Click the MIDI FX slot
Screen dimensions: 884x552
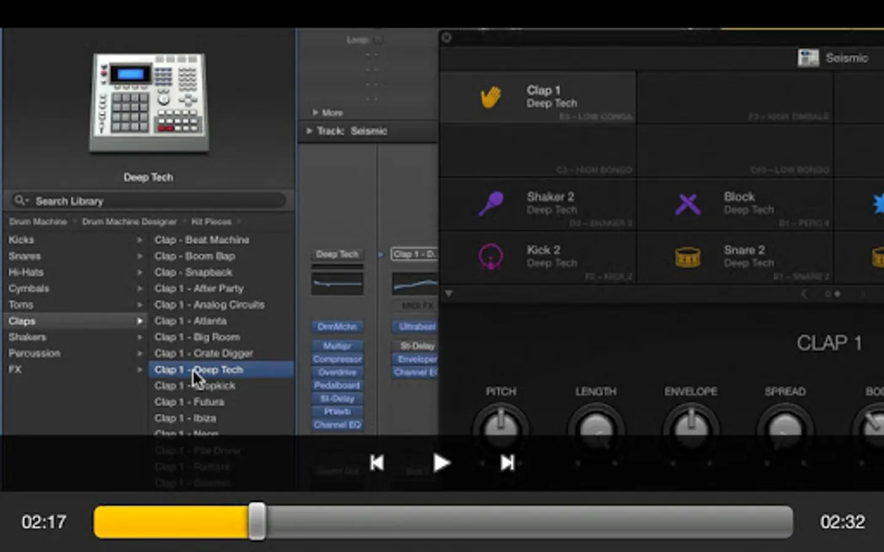pos(416,305)
